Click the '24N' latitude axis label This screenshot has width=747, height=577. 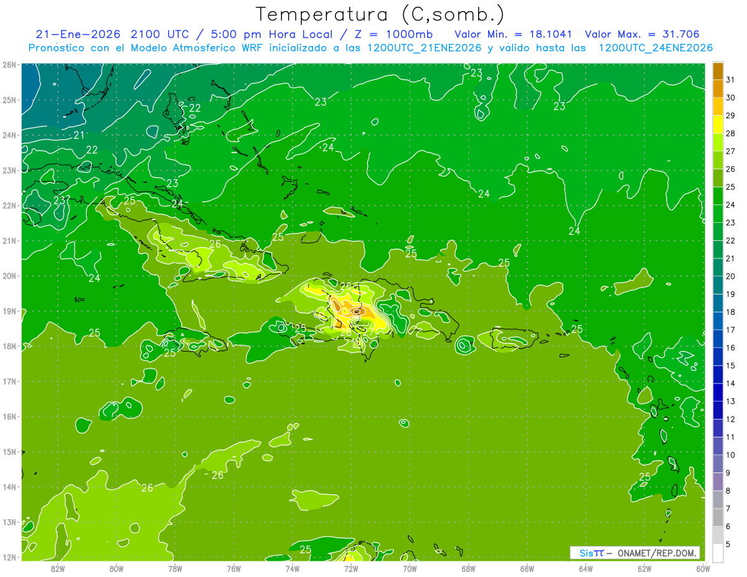pyautogui.click(x=10, y=135)
